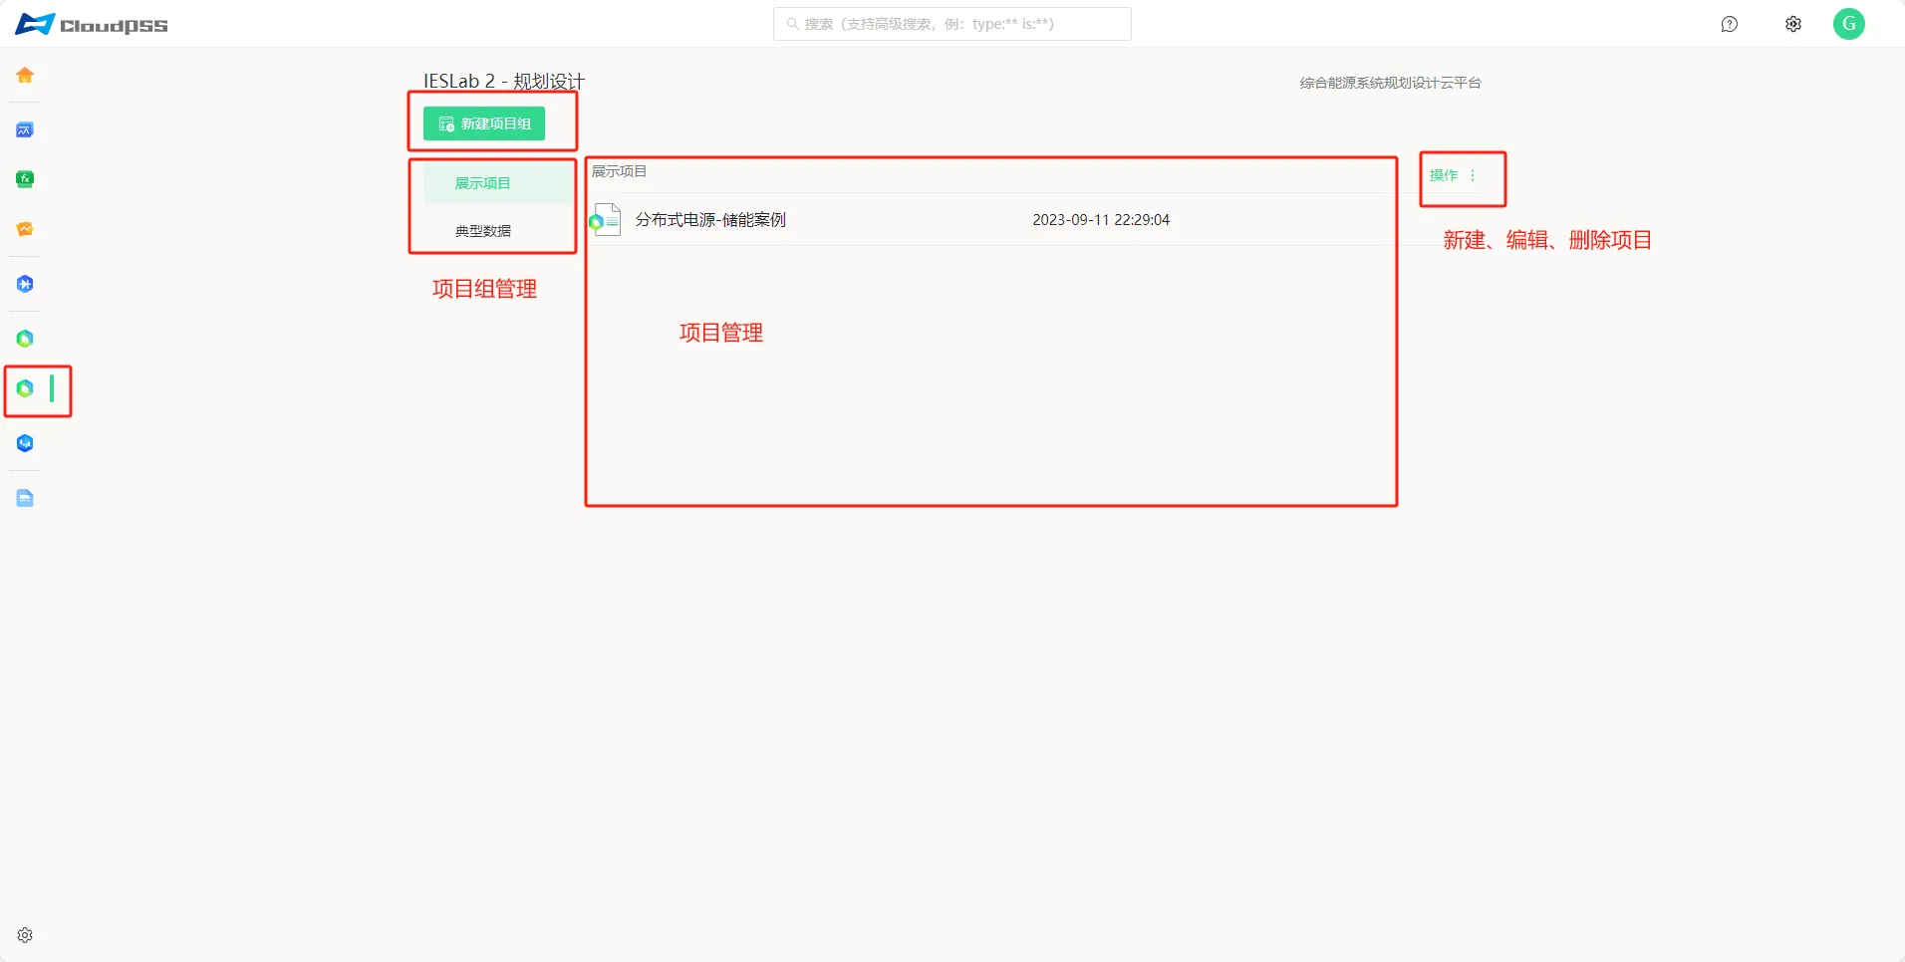Viewport: 1905px width, 962px height.
Task: Open project 分布式电源-储能案例
Action: pyautogui.click(x=710, y=219)
